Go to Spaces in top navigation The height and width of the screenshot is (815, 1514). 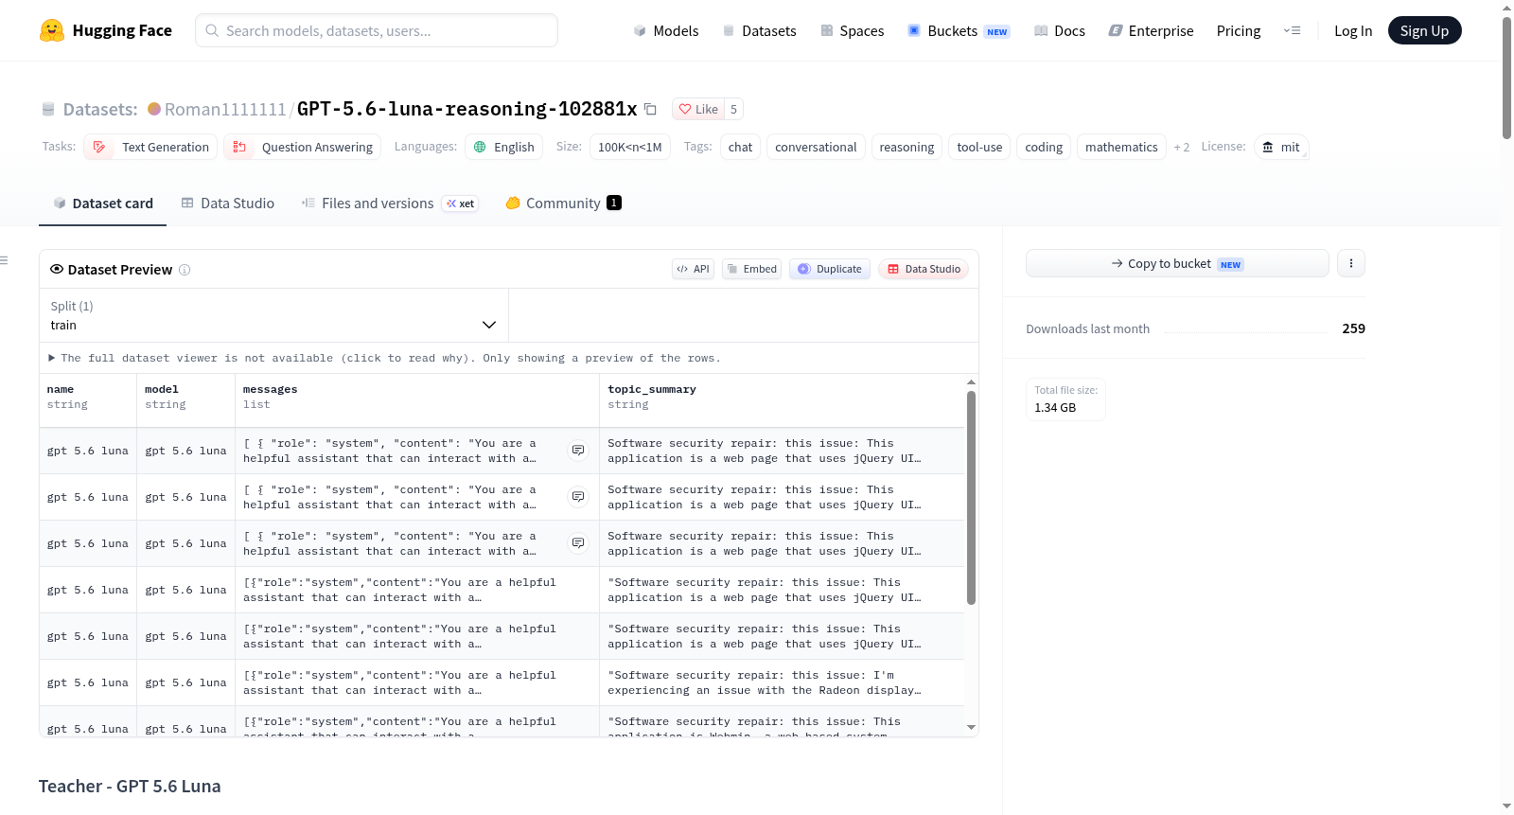853,30
